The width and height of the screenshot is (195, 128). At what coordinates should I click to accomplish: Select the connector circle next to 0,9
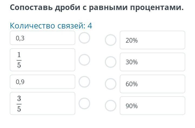click(x=84, y=82)
